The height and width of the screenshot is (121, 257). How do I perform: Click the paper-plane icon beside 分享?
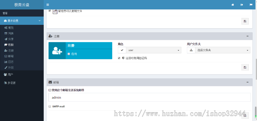coord(6,39)
